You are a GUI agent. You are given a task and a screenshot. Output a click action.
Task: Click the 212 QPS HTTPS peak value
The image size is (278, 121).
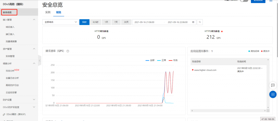213,37
